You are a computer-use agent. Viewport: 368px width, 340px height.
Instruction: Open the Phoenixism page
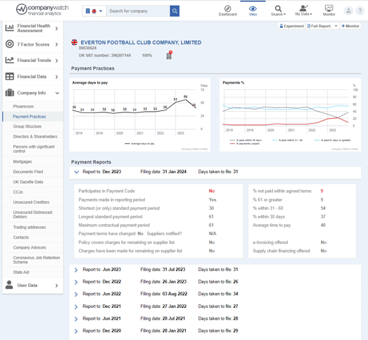(23, 106)
